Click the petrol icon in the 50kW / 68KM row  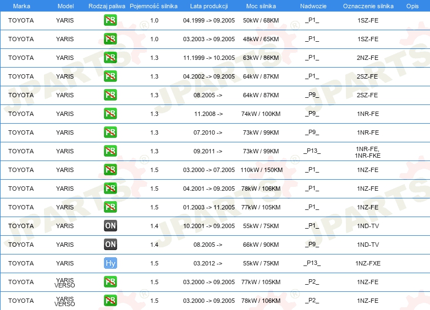click(x=110, y=20)
